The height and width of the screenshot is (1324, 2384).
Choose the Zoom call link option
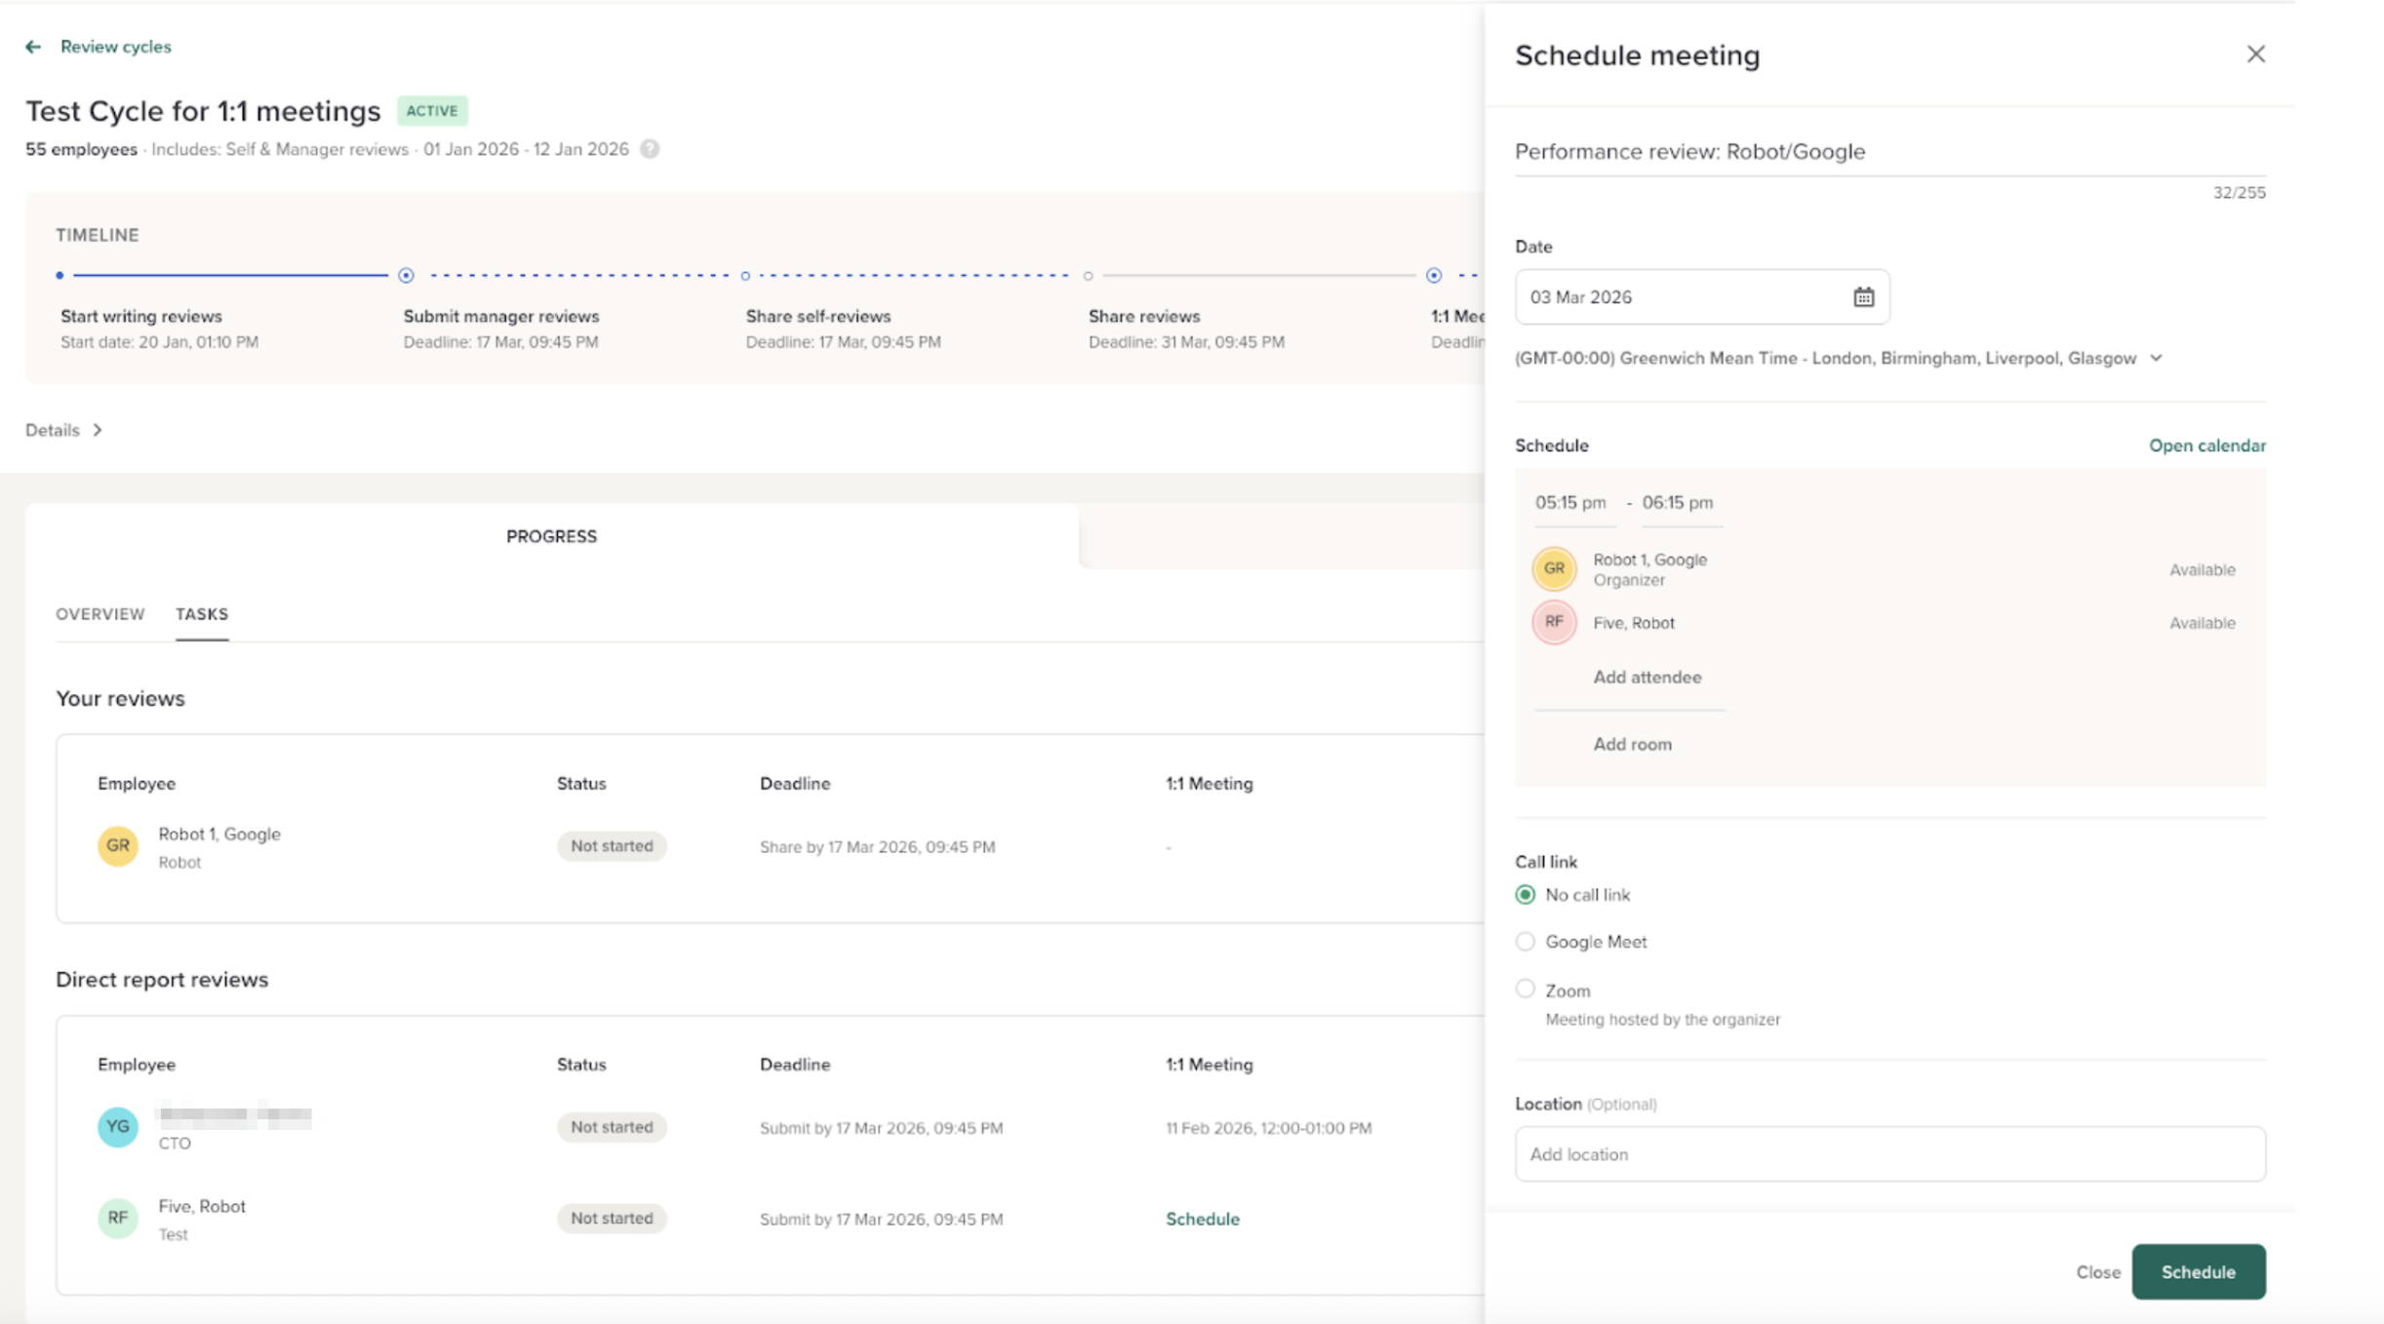point(1526,990)
